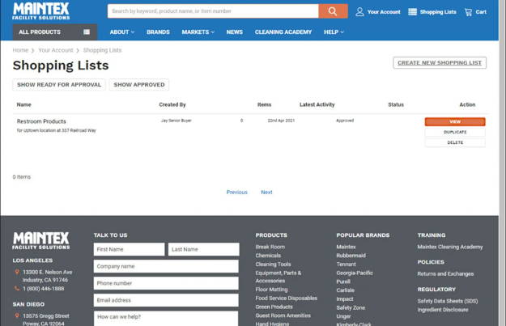Delete the Restroom Products list
Screen dimensions: 506x326
[x=455, y=142]
